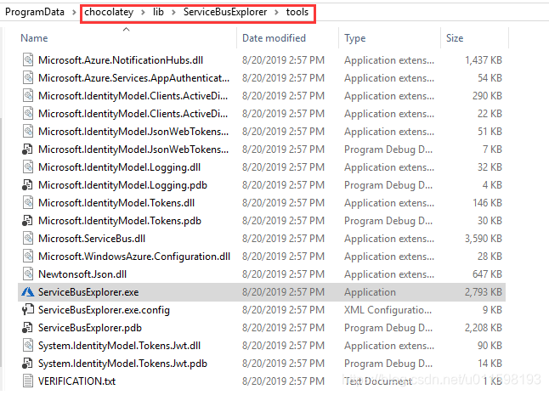This screenshot has width=549, height=395.
Task: Select the file name ServiceBusExplorer.pdb
Action: click(90, 328)
